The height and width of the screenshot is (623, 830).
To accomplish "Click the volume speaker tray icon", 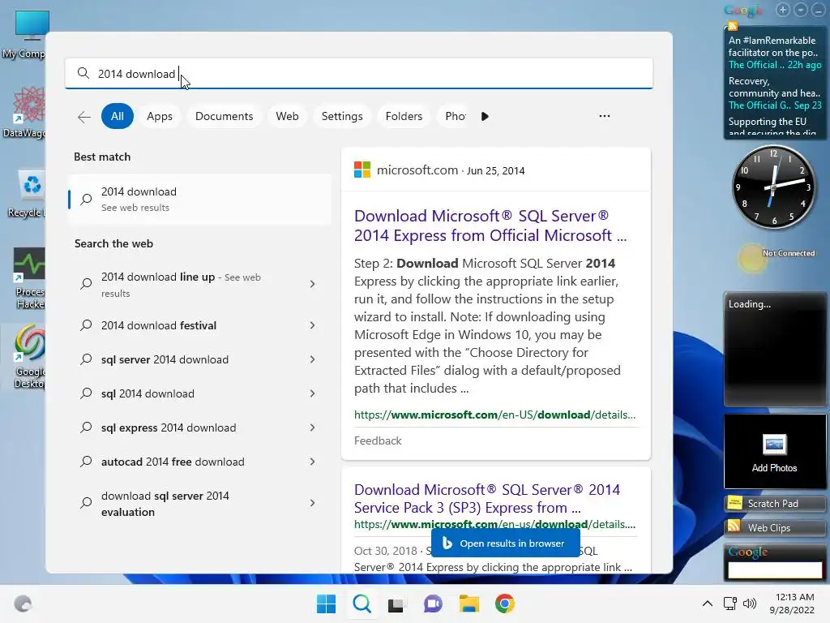I will point(750,604).
